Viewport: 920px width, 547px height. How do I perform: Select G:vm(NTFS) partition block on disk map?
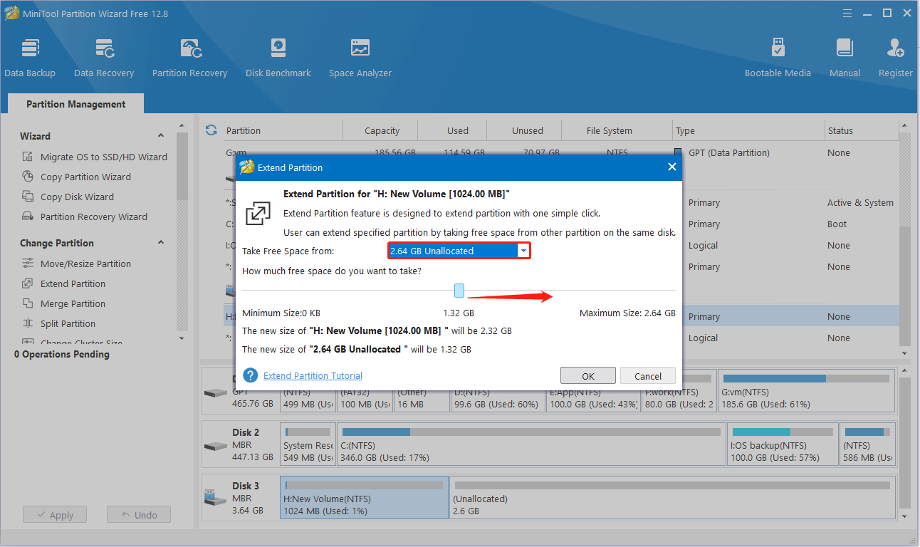point(806,390)
